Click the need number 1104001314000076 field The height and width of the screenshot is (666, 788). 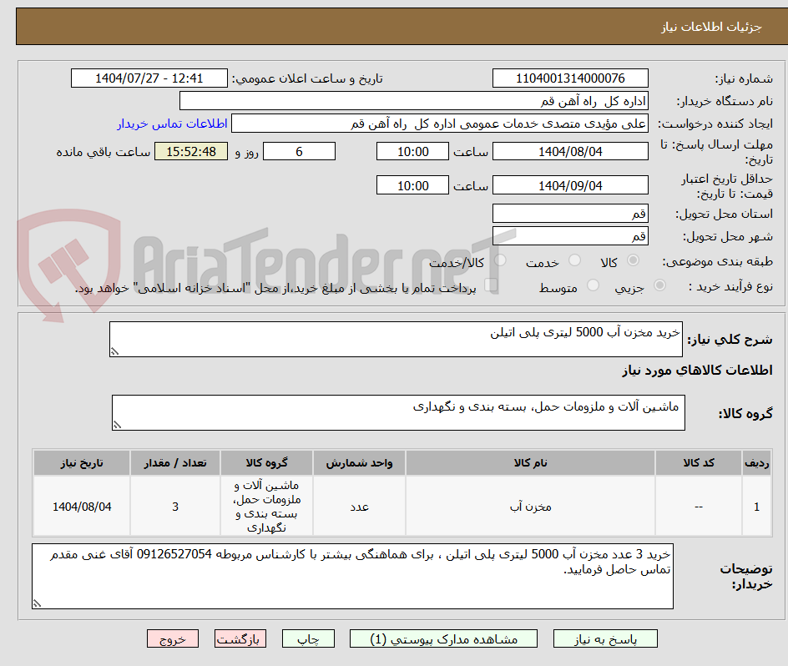(x=570, y=78)
